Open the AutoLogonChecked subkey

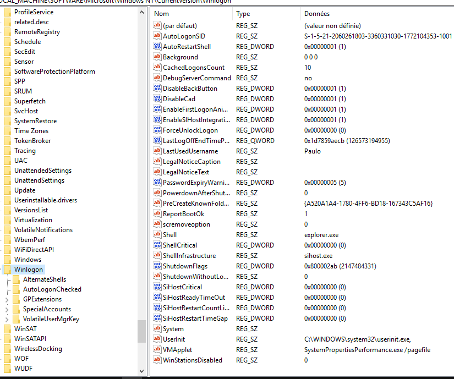[52, 289]
